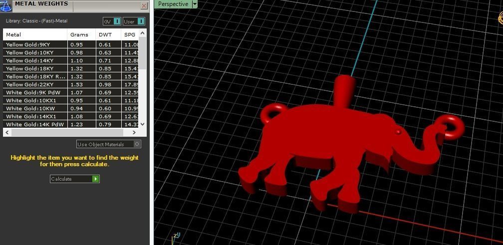Toggle Use Object Materials option
The image size is (503, 245).
click(108, 144)
